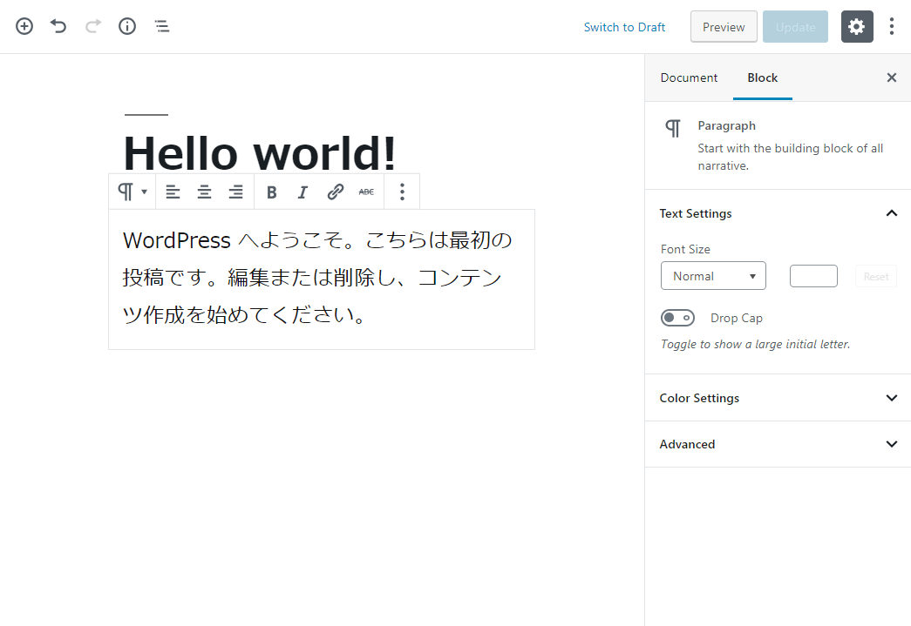Click the Switch to Draft link
The image size is (911, 626).
click(624, 27)
